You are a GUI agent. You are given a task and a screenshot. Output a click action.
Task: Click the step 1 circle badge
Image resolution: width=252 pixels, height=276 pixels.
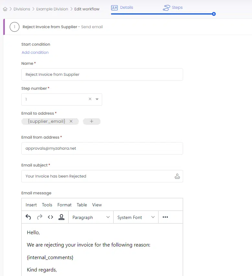tap(15, 27)
